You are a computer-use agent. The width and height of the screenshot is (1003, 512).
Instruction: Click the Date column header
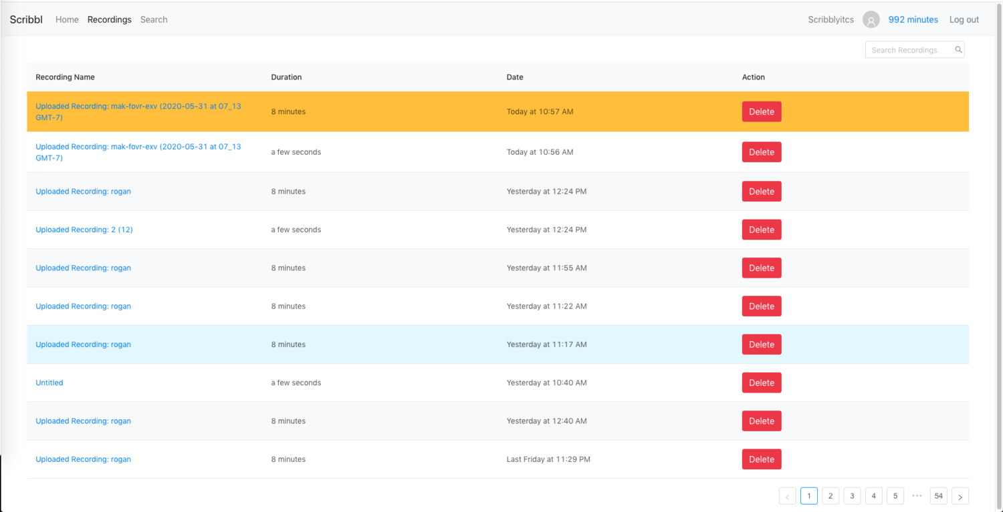[515, 77]
